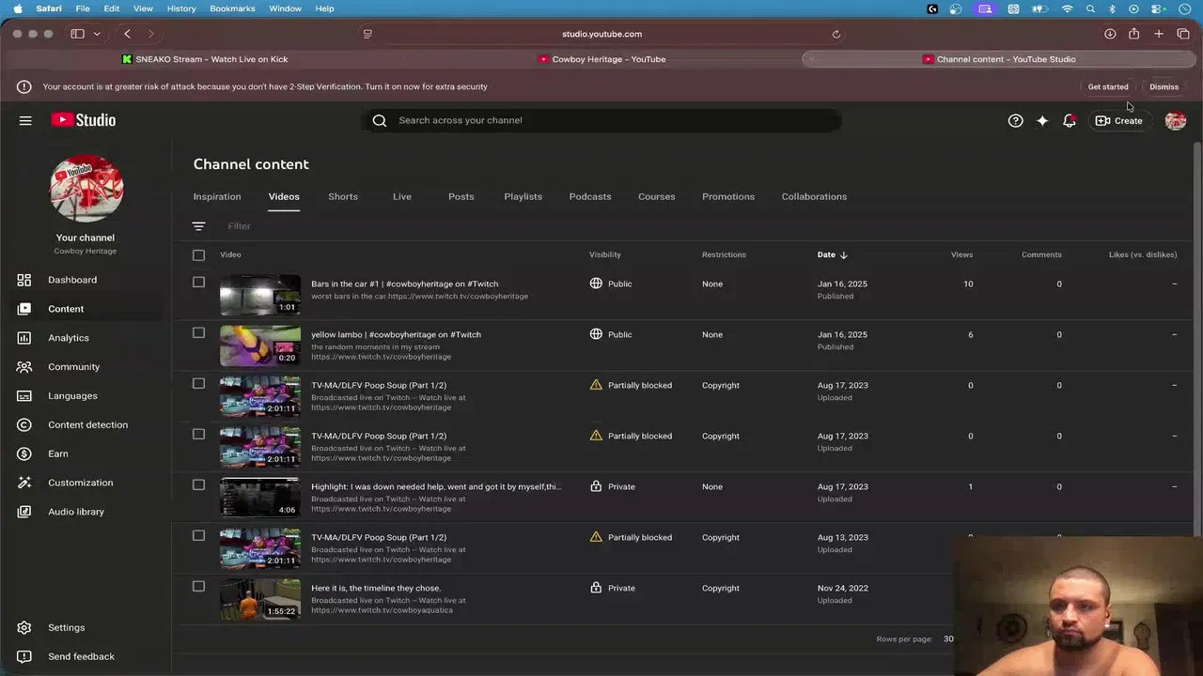
Task: Switch to the Collaborations tab
Action: [814, 196]
